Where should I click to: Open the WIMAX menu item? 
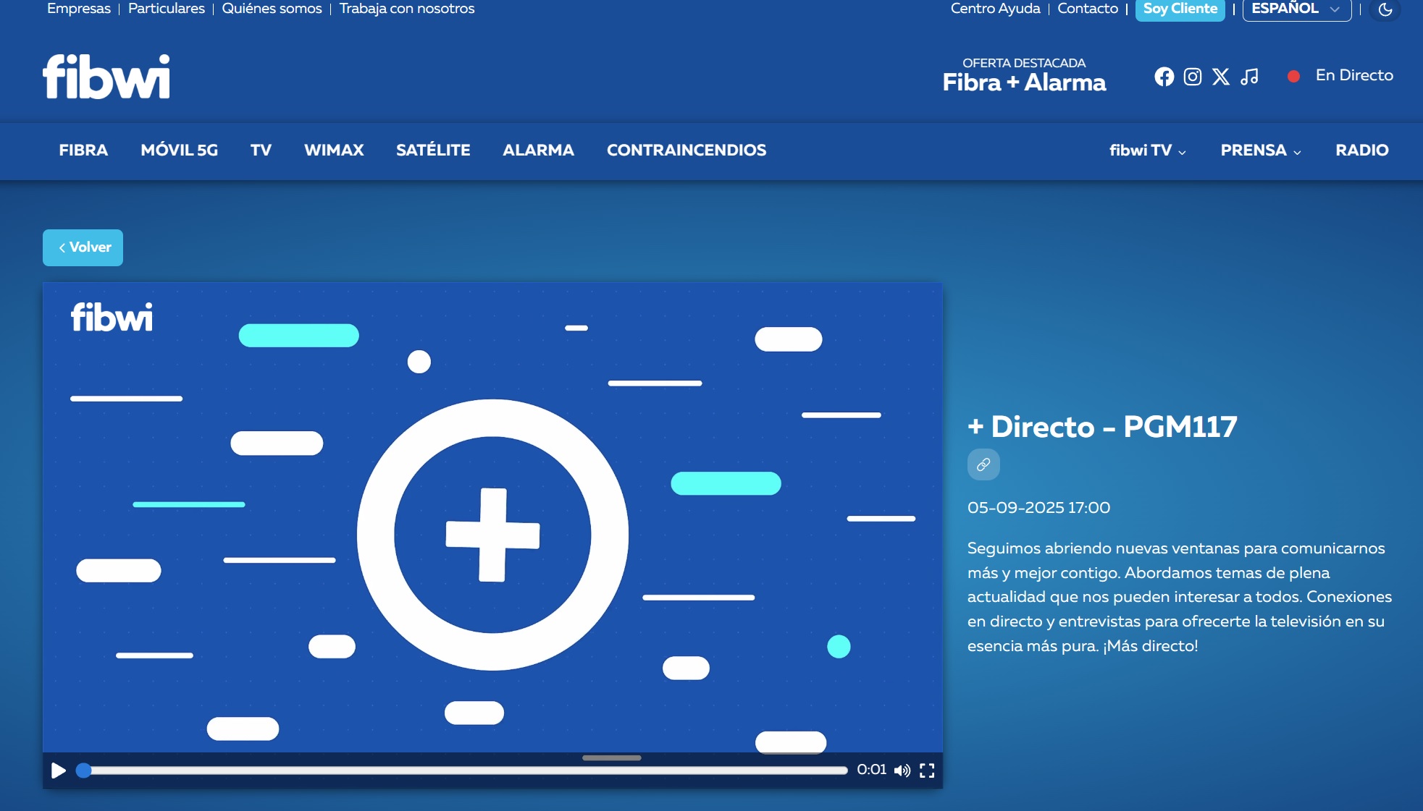point(334,150)
